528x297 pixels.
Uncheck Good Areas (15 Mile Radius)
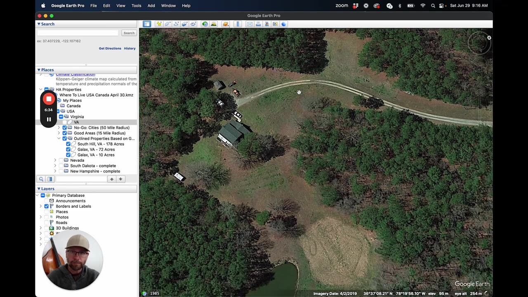(x=64, y=133)
